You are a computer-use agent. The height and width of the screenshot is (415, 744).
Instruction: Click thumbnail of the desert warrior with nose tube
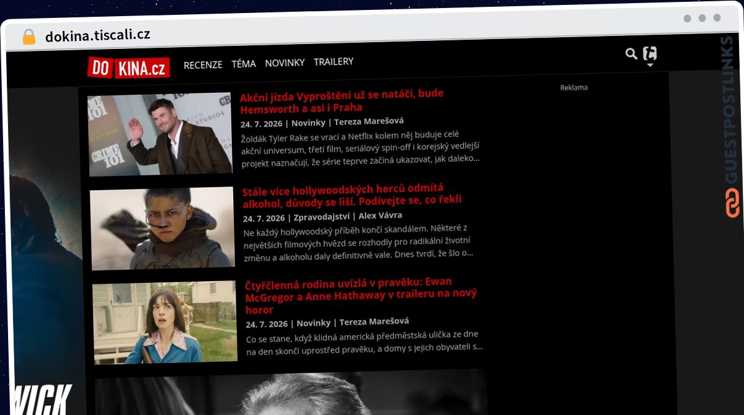(162, 228)
